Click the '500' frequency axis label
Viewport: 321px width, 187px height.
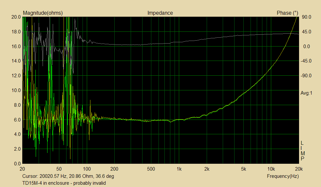(151, 169)
